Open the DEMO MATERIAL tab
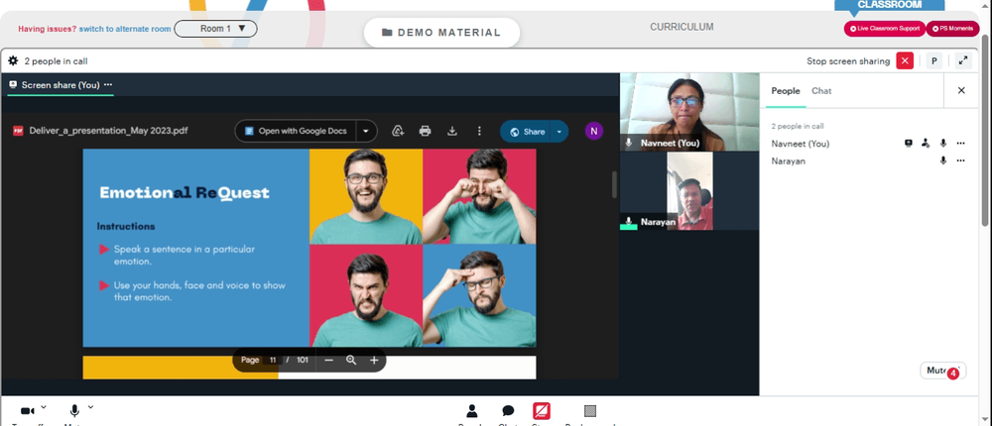Screen dimensions: 992x426 [x=441, y=33]
